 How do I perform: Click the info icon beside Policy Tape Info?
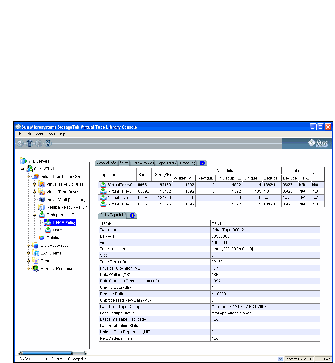(132, 215)
